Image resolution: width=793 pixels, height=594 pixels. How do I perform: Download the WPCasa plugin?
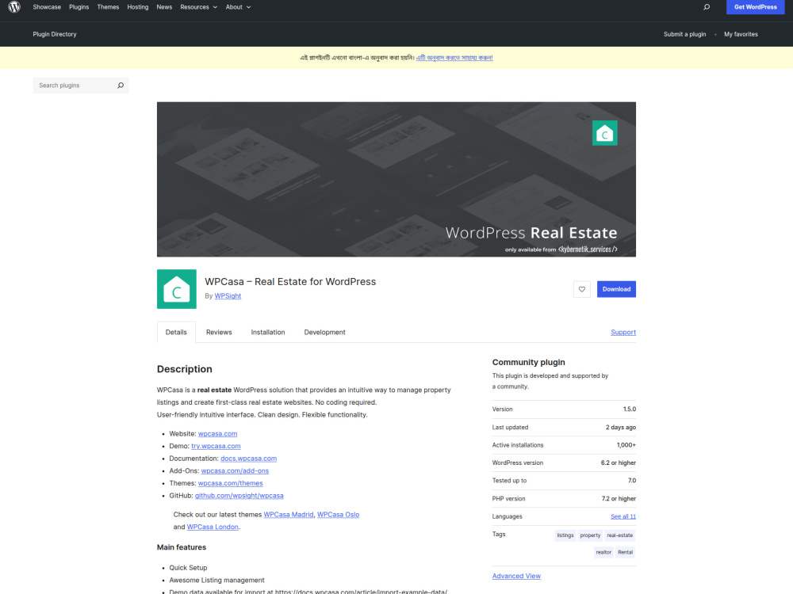[616, 289]
